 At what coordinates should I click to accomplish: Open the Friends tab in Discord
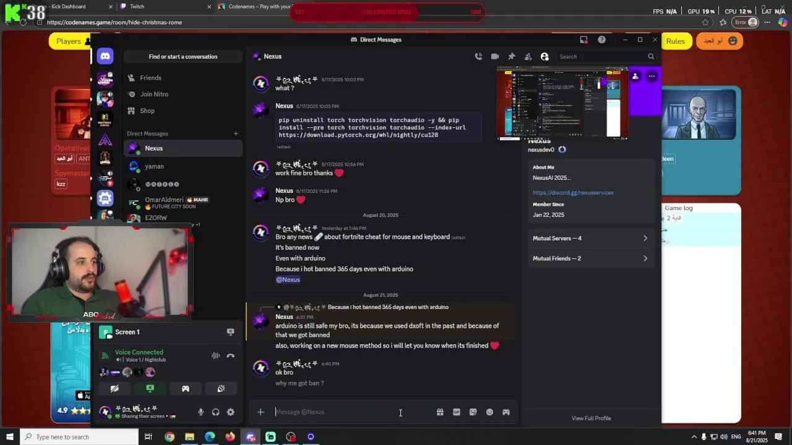coord(183,78)
